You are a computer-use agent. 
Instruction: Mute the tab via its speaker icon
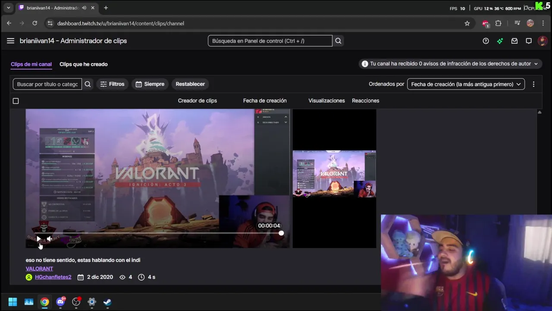84,8
